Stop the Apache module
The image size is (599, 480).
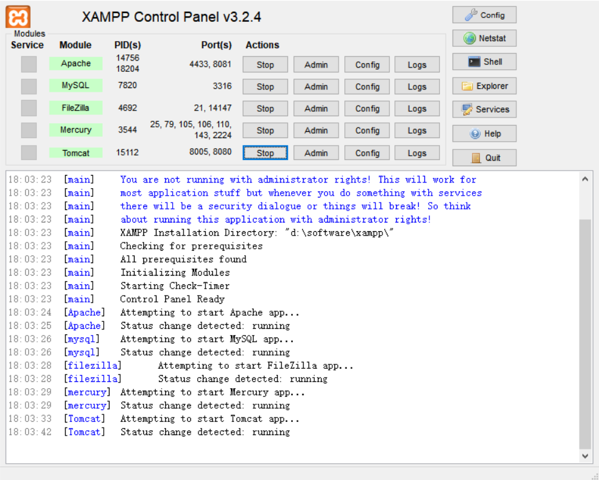(265, 64)
